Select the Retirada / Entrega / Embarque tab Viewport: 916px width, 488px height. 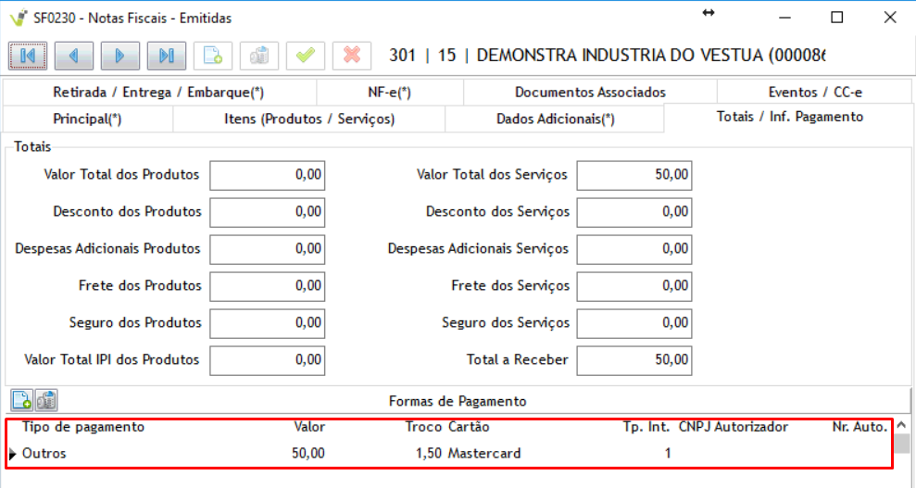pos(158,93)
